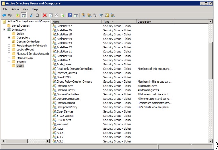The height and width of the screenshot is (150, 218).
Task: Expand the Computers container
Action: point(9,37)
